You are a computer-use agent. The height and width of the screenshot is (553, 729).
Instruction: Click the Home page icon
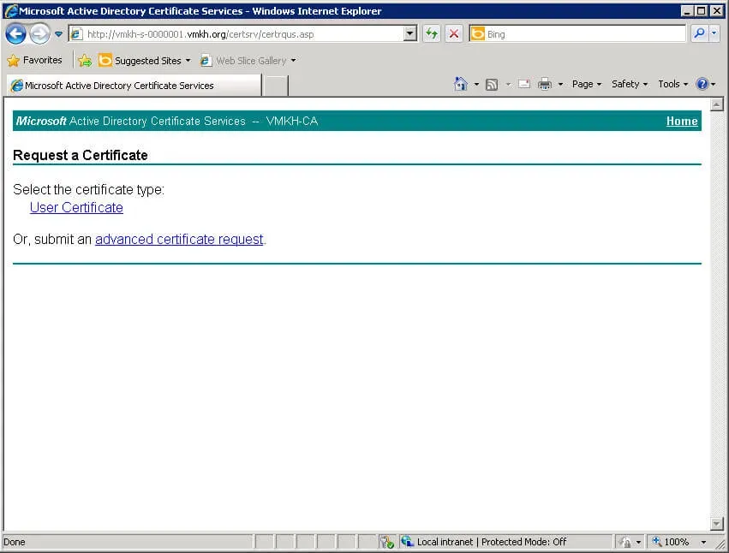461,84
